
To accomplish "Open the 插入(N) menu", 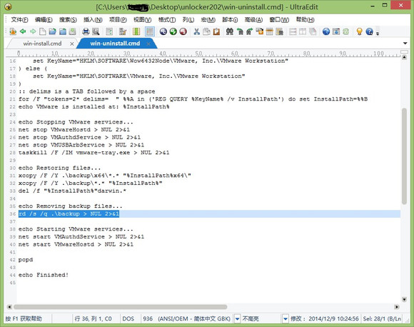I will tap(93, 20).
